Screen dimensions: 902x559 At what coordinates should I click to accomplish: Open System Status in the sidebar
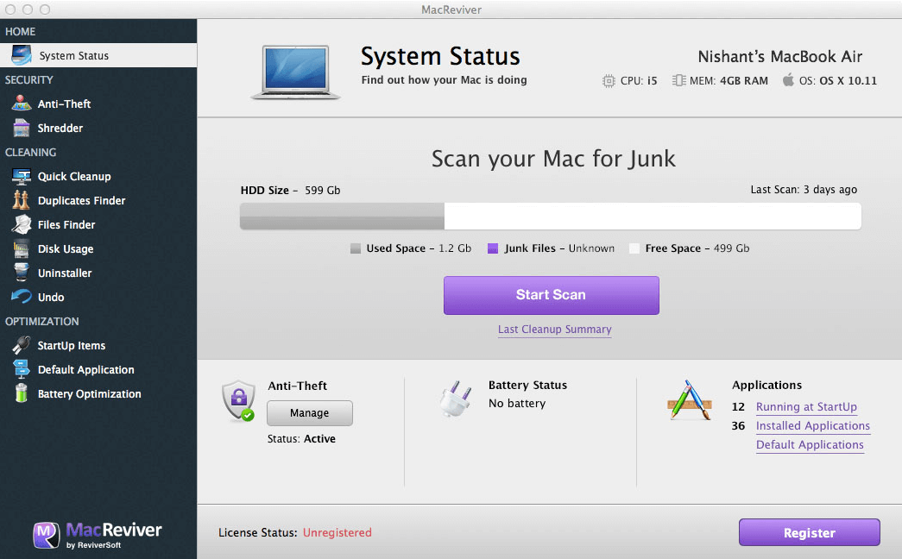98,55
